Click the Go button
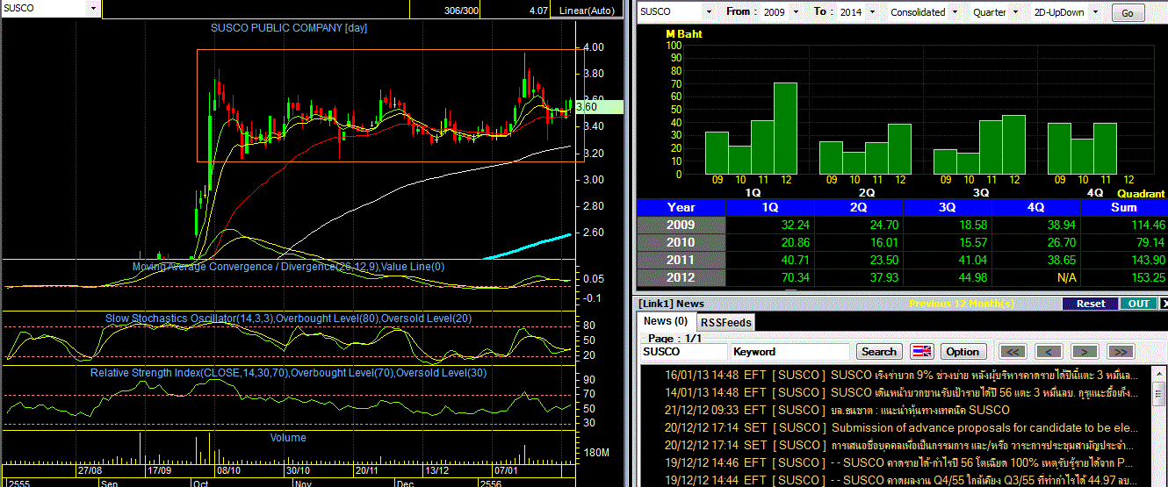This screenshot has width=1168, height=487. (x=1128, y=13)
